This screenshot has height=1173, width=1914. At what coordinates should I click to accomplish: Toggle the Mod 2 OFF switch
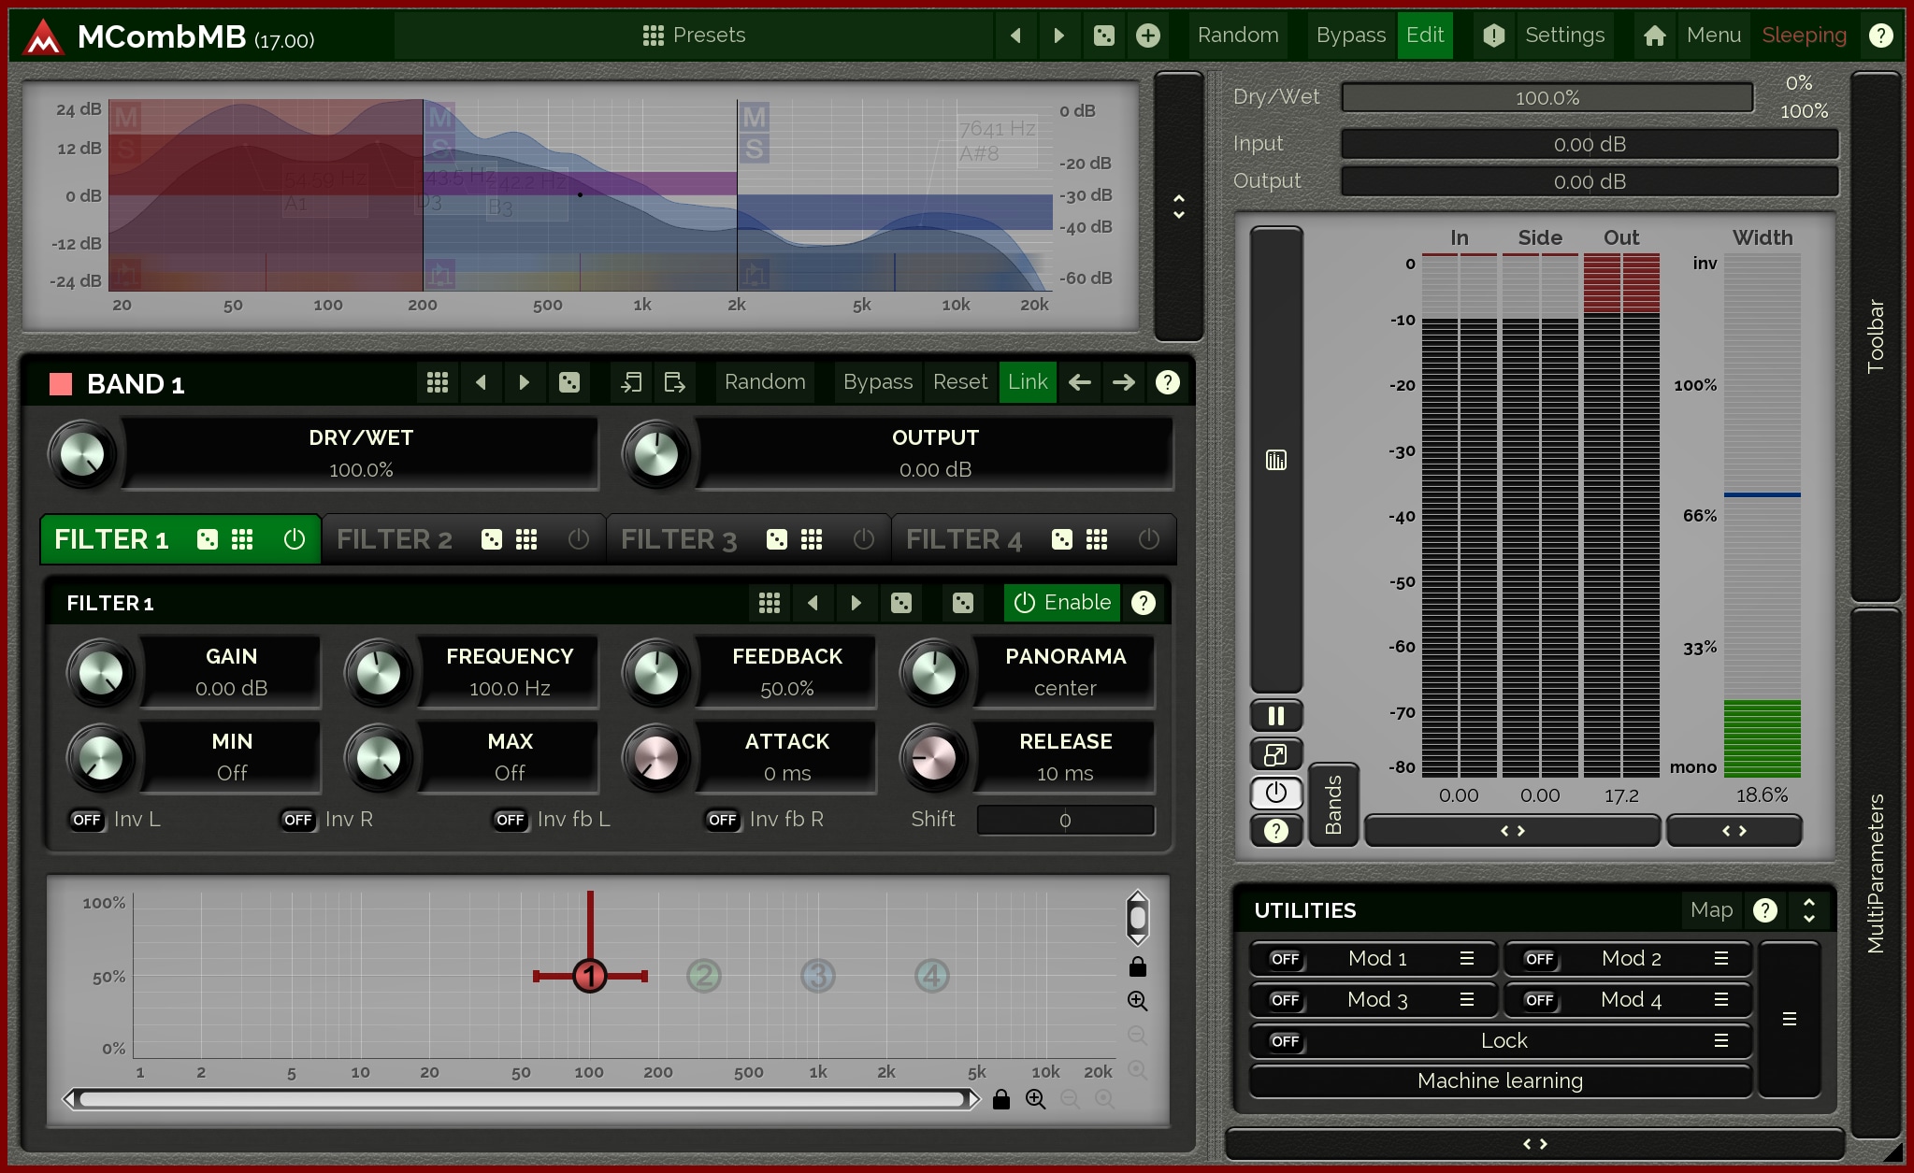pyautogui.click(x=1539, y=959)
